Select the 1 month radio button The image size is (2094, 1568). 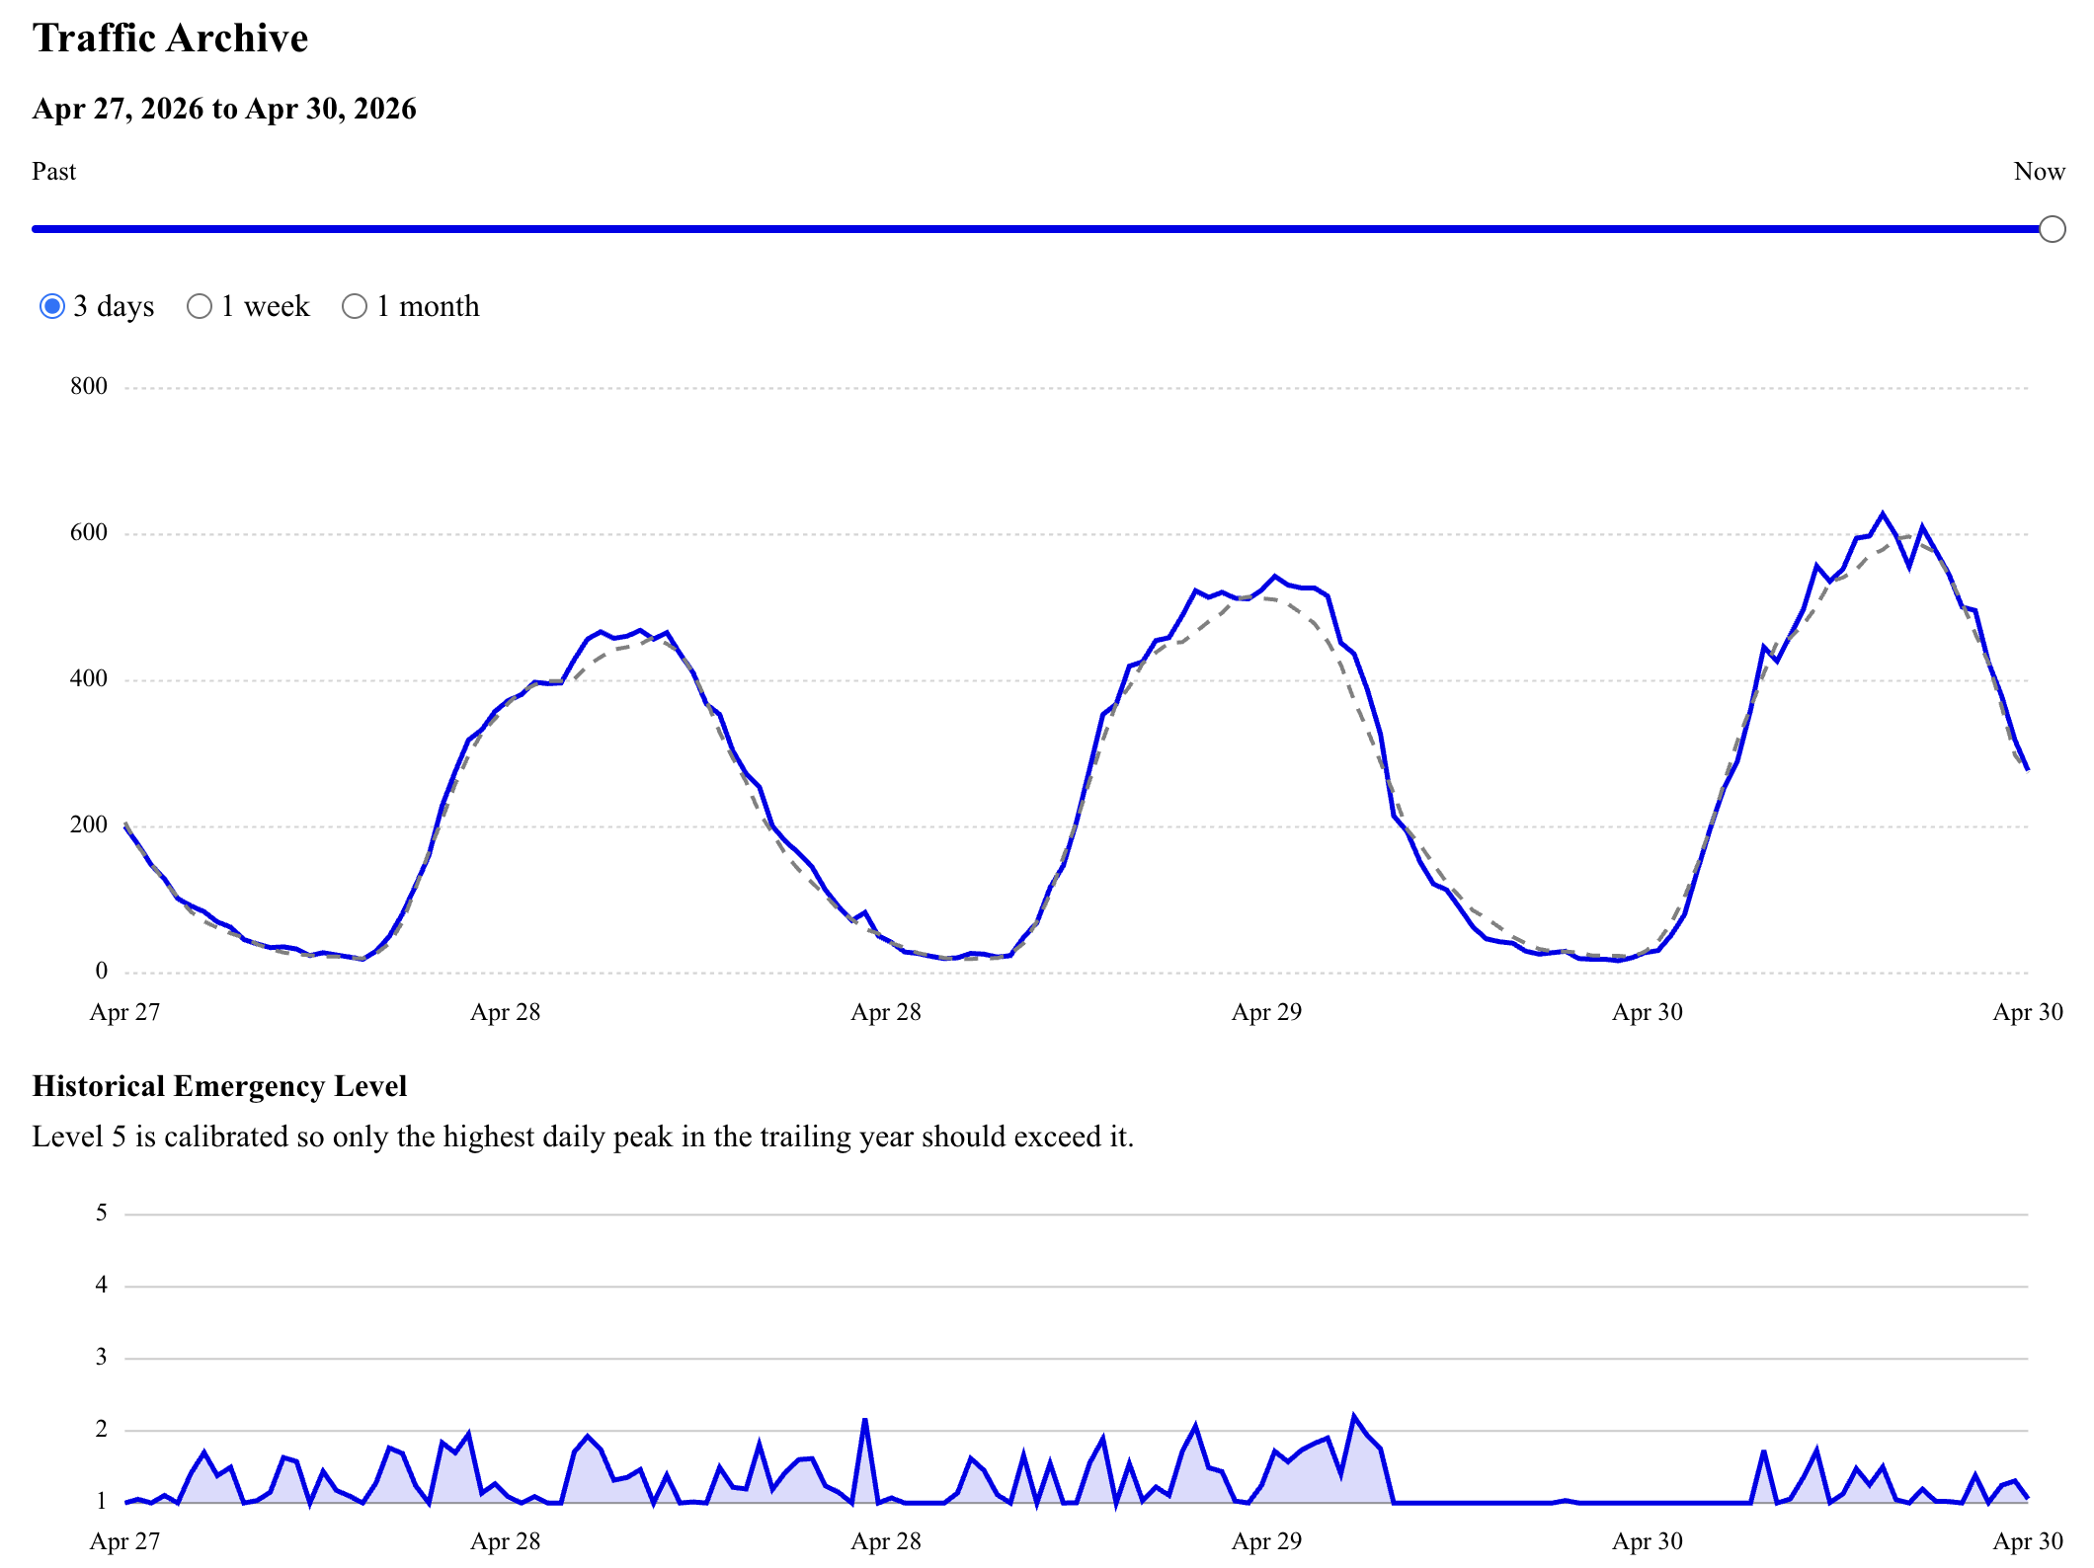pyautogui.click(x=355, y=306)
